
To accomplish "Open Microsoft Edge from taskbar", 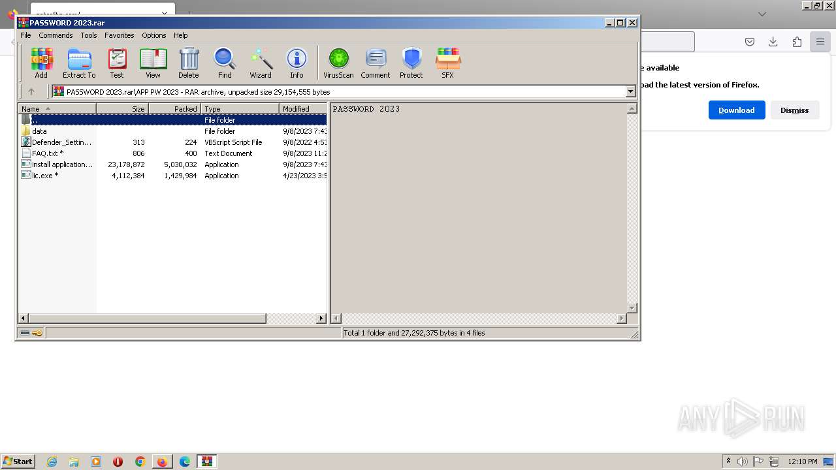I will coord(185,462).
